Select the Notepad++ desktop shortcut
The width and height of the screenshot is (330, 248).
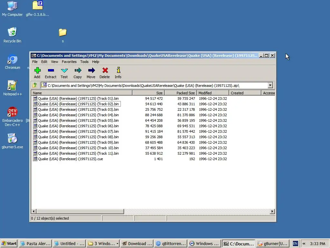(x=13, y=88)
